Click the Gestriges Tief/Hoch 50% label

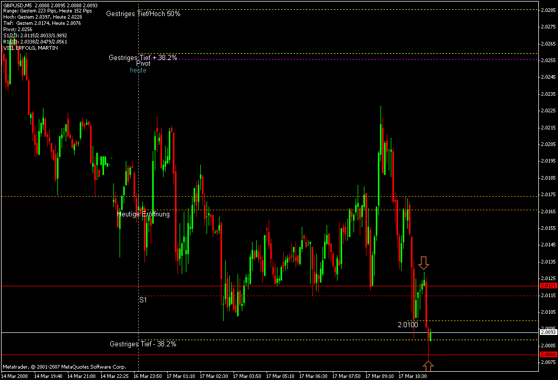[x=143, y=14]
